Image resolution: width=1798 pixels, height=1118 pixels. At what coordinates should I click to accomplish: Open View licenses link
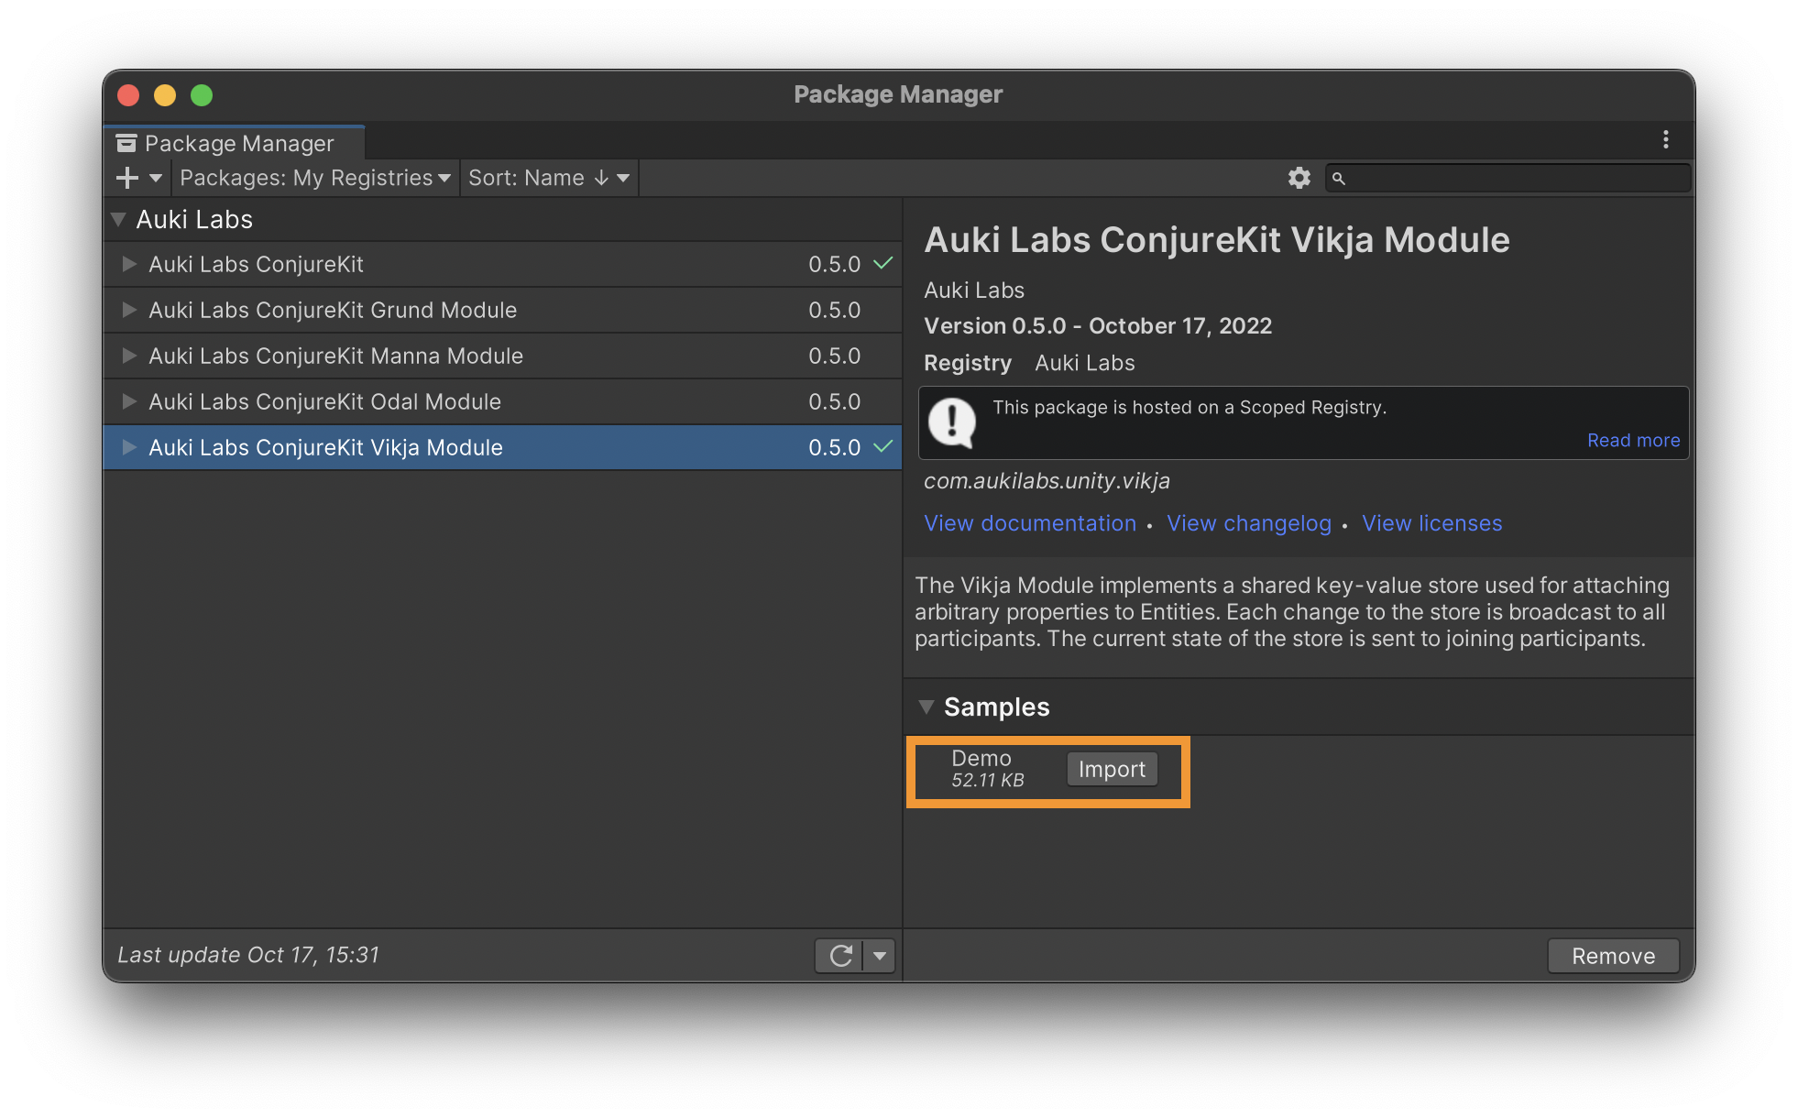pos(1431,523)
